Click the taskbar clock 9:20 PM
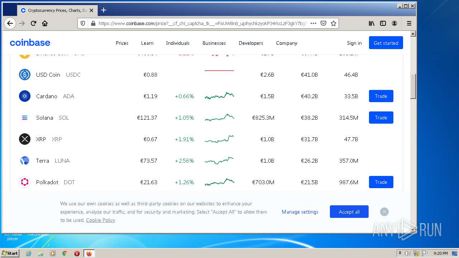The height and width of the screenshot is (258, 459). pos(440,253)
